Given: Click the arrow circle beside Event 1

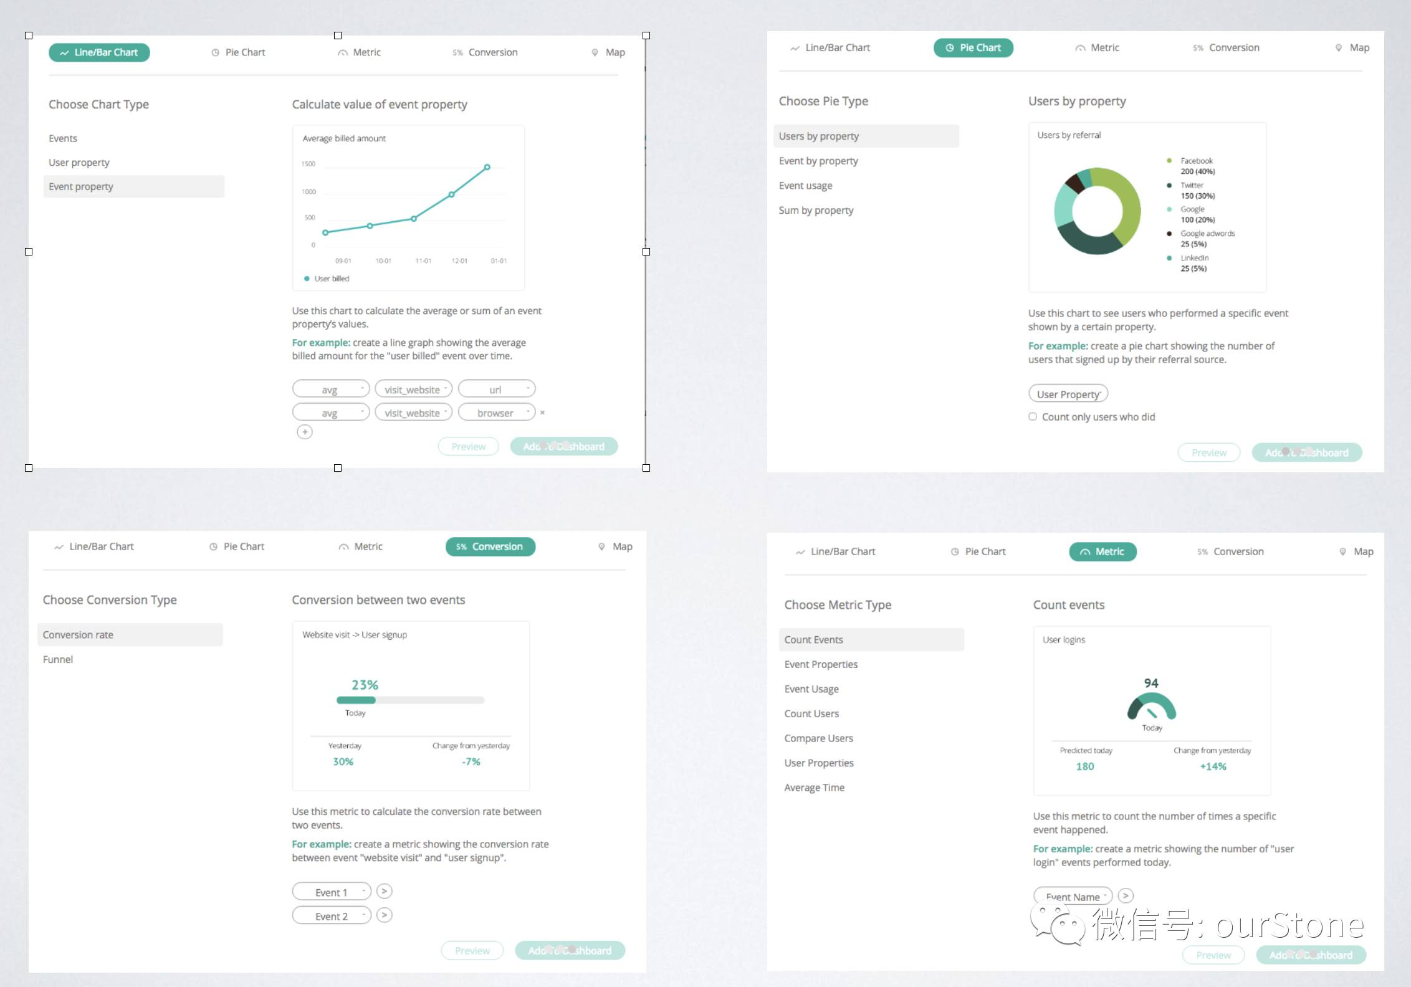Looking at the screenshot, I should 385,891.
